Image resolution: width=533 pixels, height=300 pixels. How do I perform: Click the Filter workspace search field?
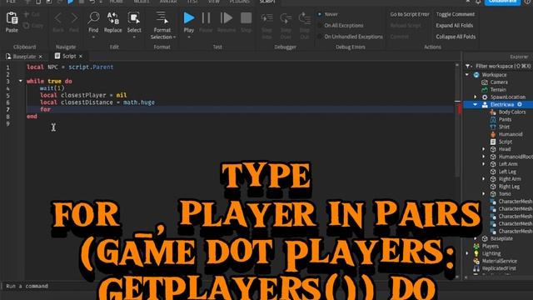503,66
